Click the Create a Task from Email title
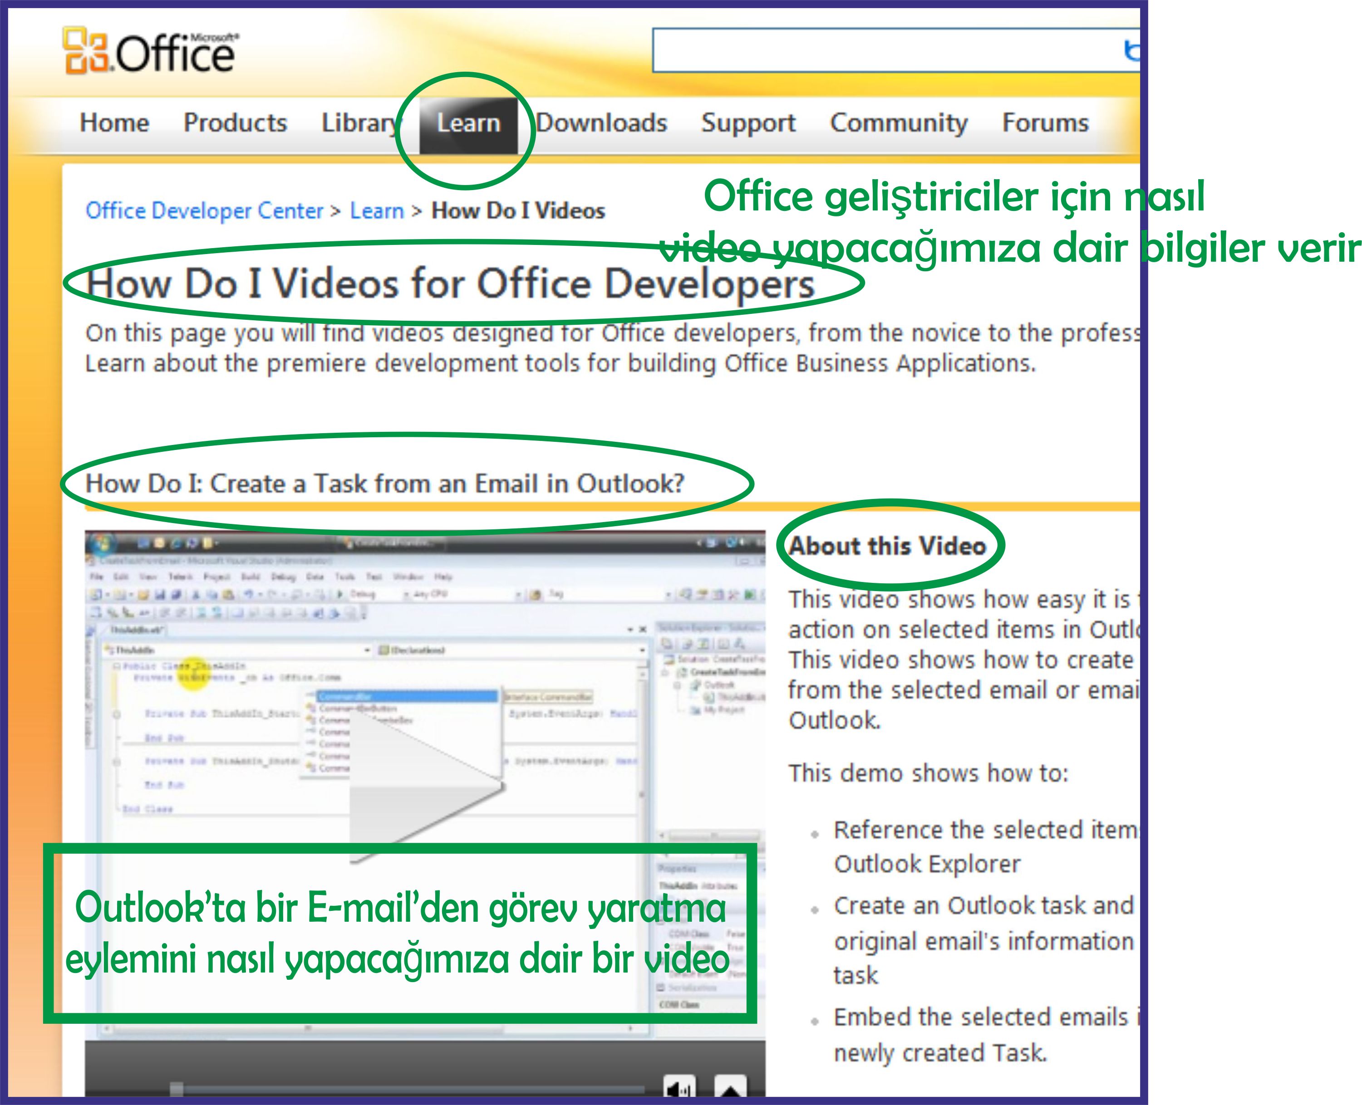Image resolution: width=1362 pixels, height=1105 pixels. click(x=384, y=484)
